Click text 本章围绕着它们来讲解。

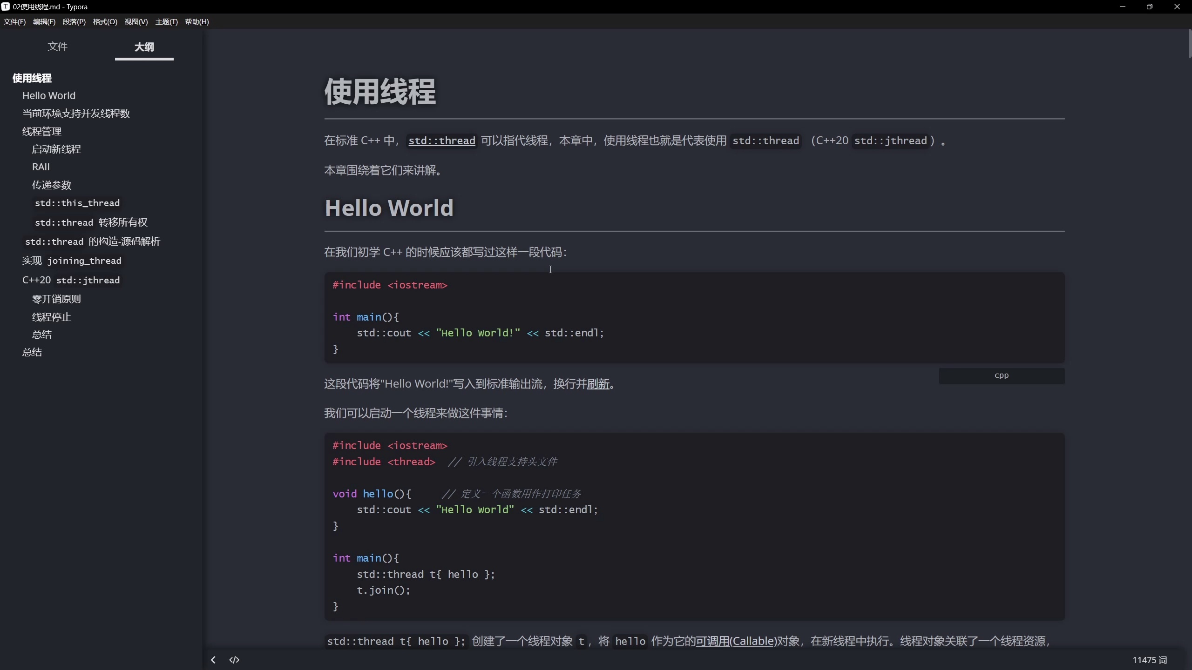(383, 170)
